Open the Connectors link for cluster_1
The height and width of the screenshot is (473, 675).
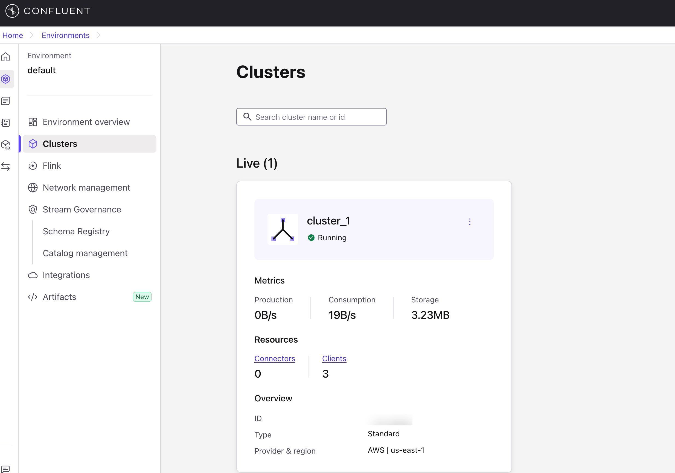275,358
